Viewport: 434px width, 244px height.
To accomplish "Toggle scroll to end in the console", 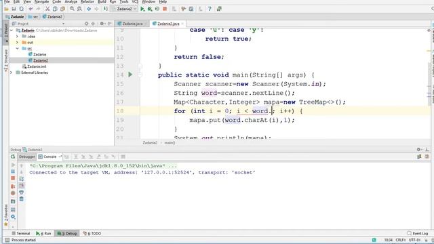I will point(21,186).
